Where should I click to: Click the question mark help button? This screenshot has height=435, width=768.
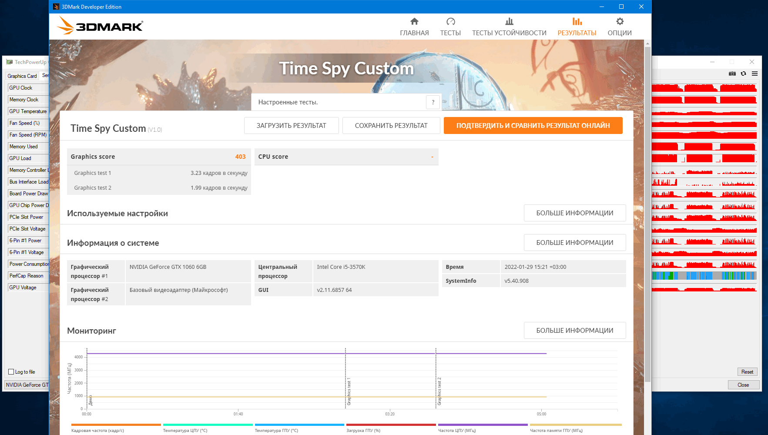(x=433, y=102)
